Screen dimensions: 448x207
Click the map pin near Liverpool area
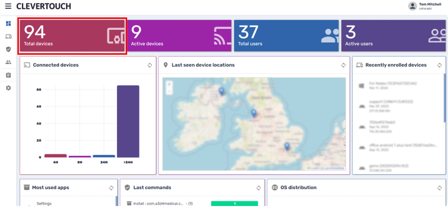click(253, 113)
